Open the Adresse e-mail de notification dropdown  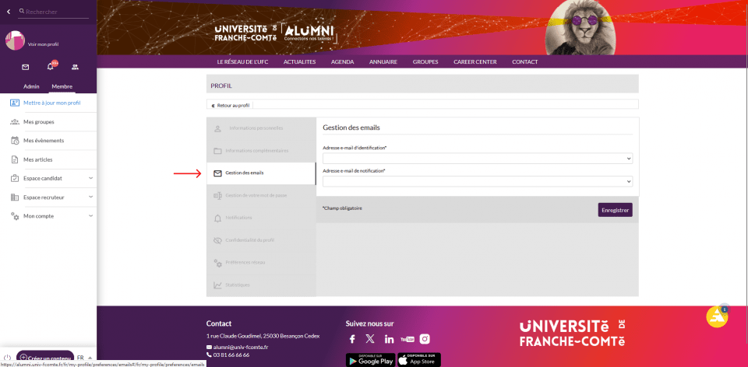pyautogui.click(x=477, y=181)
